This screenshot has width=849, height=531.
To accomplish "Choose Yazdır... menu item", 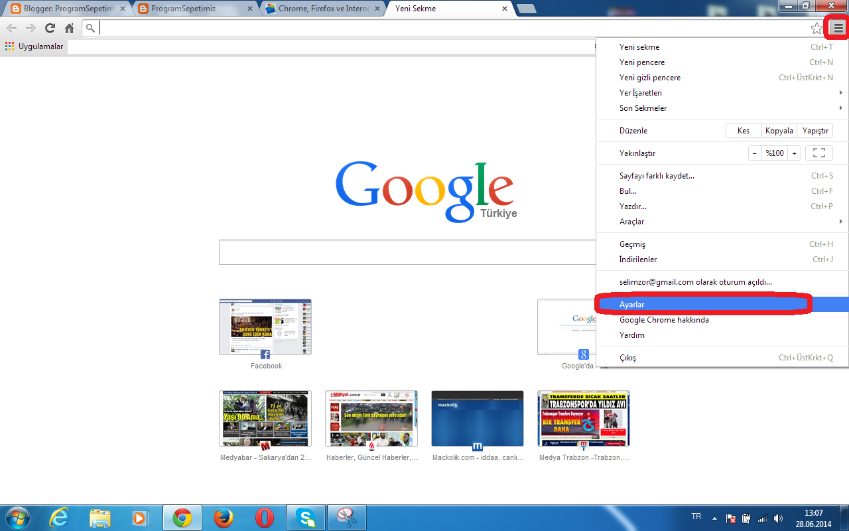I will point(722,206).
